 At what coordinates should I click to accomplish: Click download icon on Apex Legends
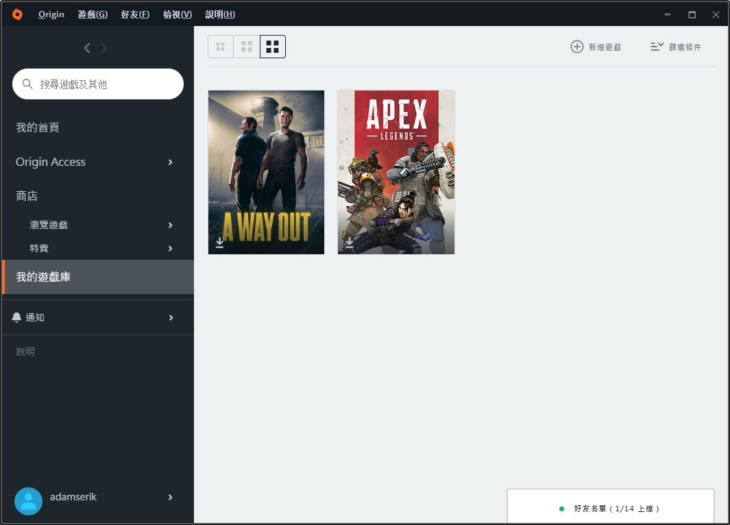click(349, 243)
